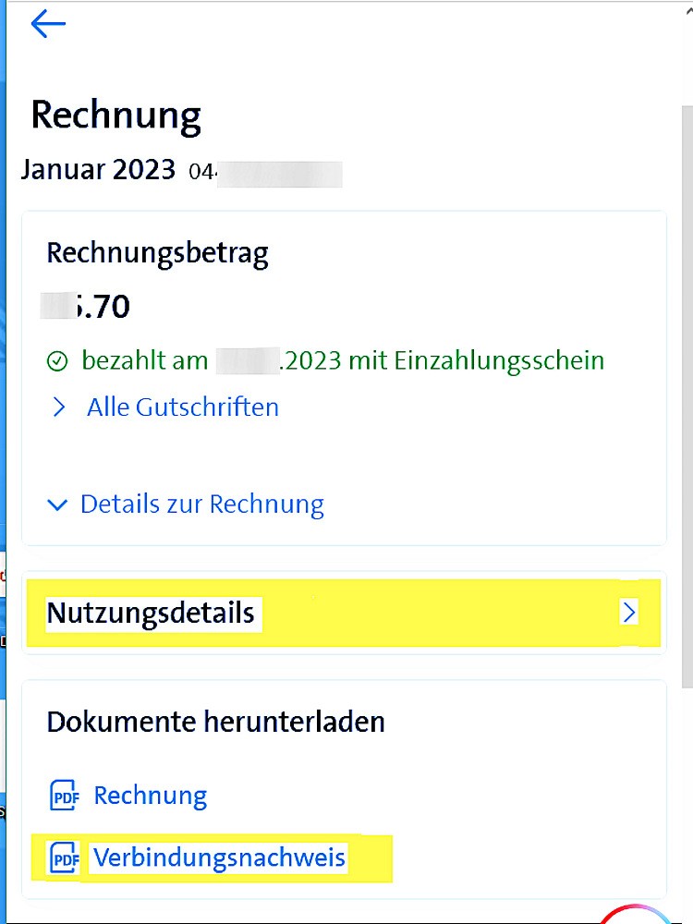Click the blue back arrow
Viewport: 693px width, 924px height.
(x=48, y=24)
